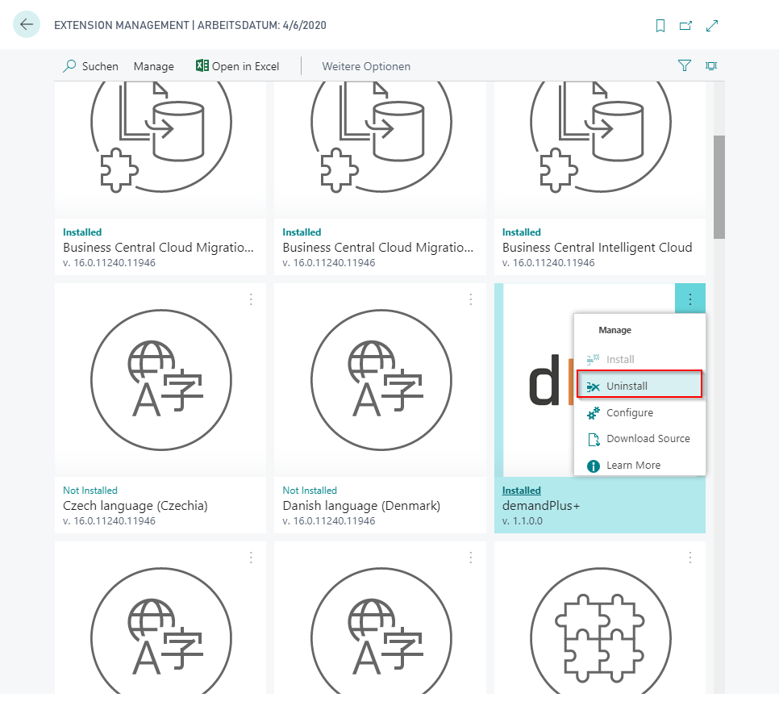
Task: Click the magnifier Suchen icon
Action: click(69, 66)
